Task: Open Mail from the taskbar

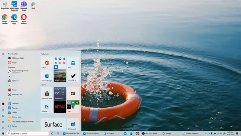Action: 125,133
